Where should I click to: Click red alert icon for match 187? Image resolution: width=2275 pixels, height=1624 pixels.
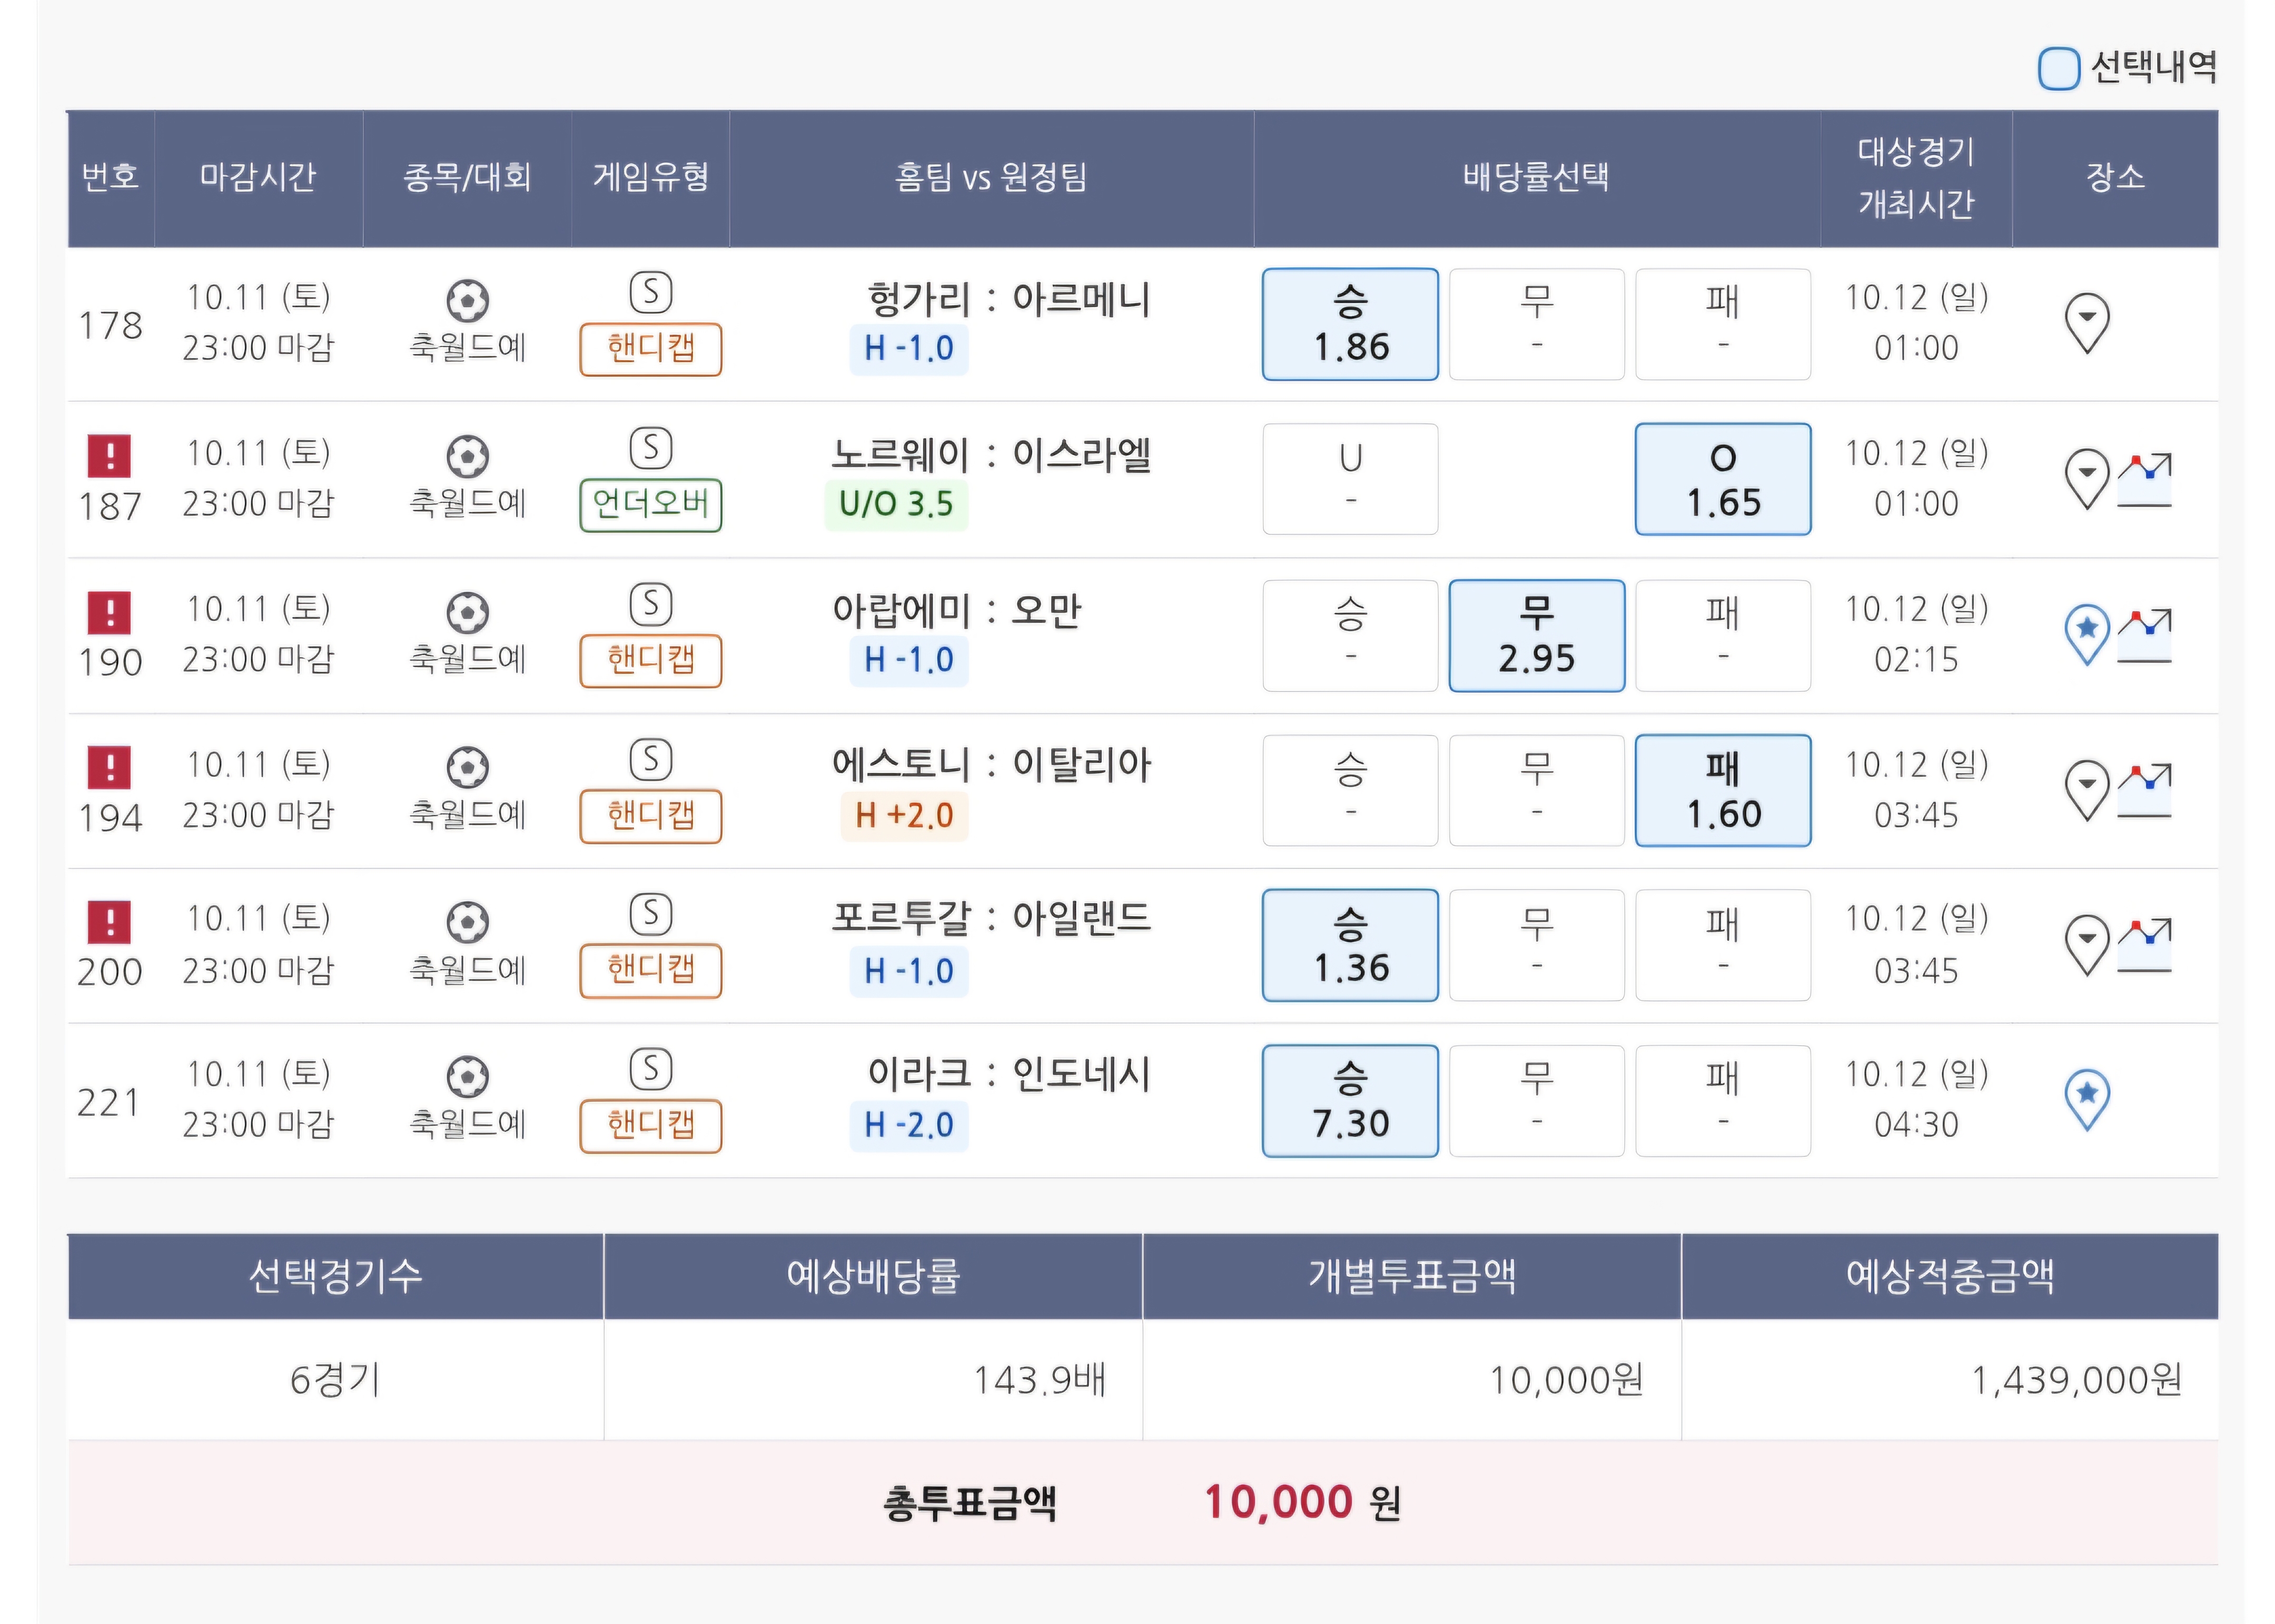pos(110,456)
